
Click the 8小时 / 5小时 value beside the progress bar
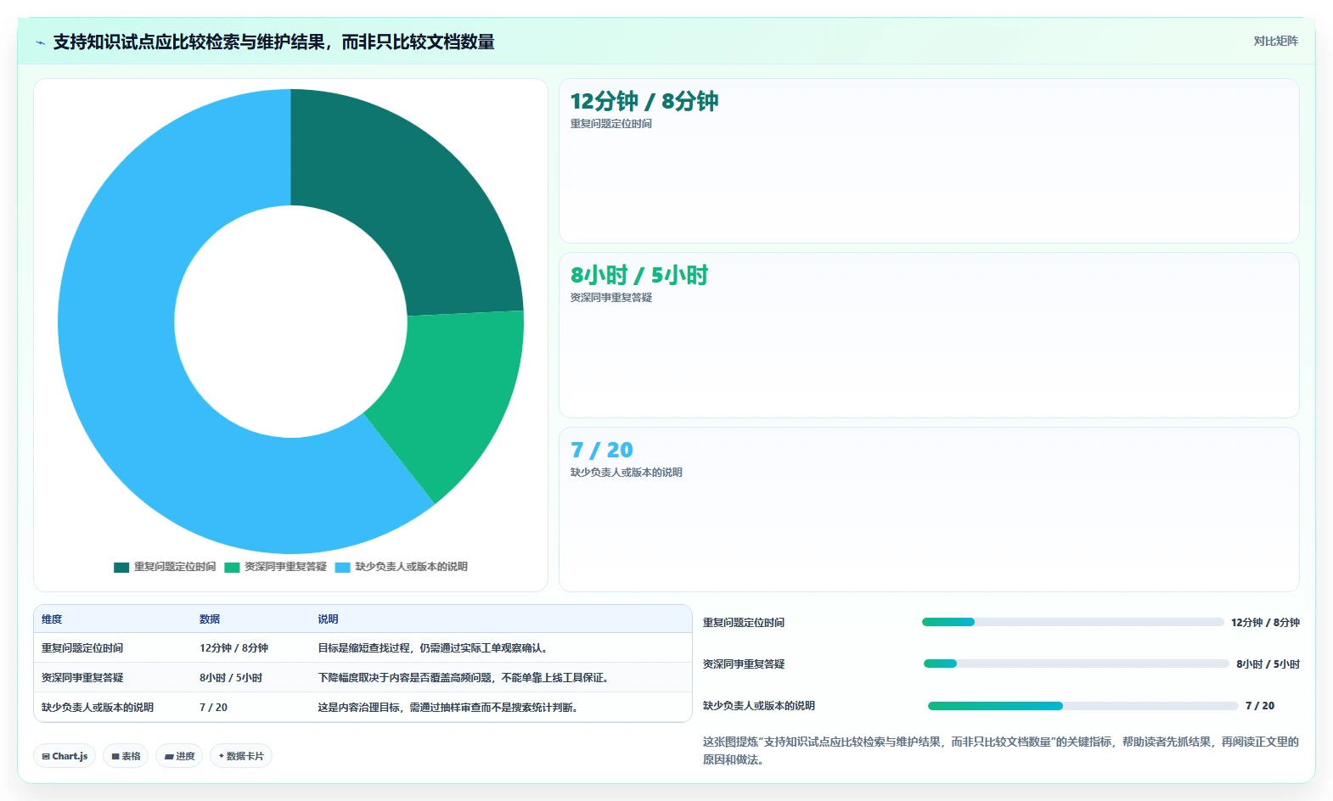tap(1268, 664)
